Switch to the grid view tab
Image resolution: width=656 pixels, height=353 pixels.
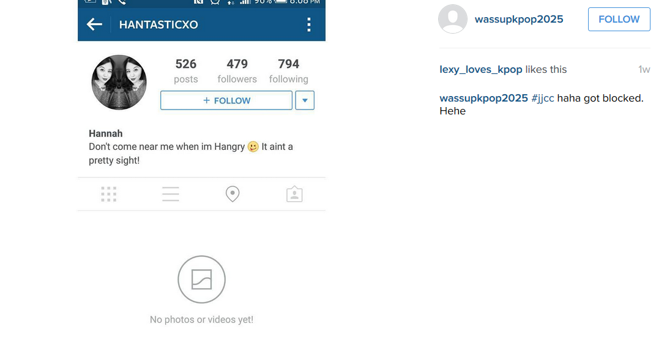109,194
